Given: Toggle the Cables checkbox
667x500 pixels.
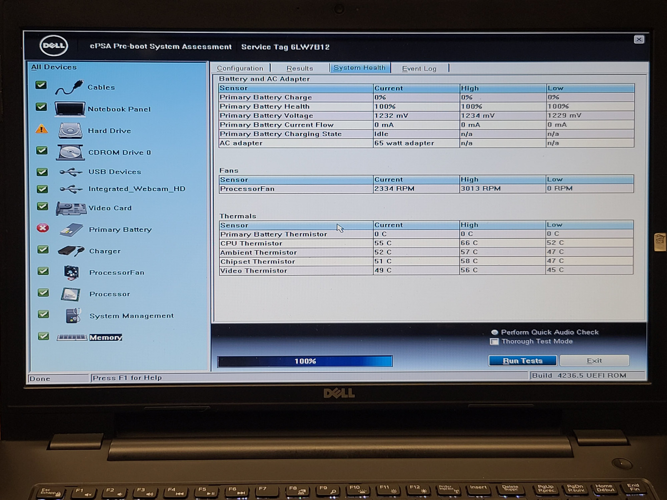Looking at the screenshot, I should (x=41, y=85).
